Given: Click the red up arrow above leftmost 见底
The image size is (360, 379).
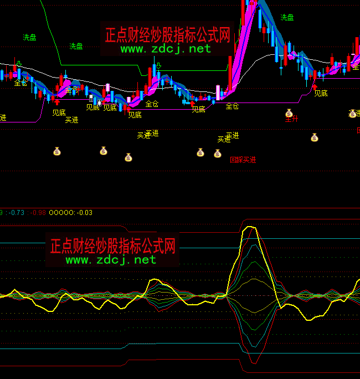Looking at the screenshot, I should [x=56, y=102].
